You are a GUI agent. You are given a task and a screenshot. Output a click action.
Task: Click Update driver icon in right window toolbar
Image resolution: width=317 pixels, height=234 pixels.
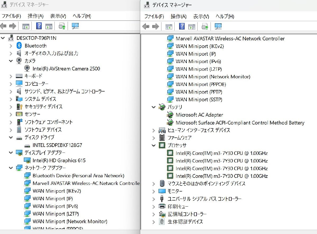point(205,26)
